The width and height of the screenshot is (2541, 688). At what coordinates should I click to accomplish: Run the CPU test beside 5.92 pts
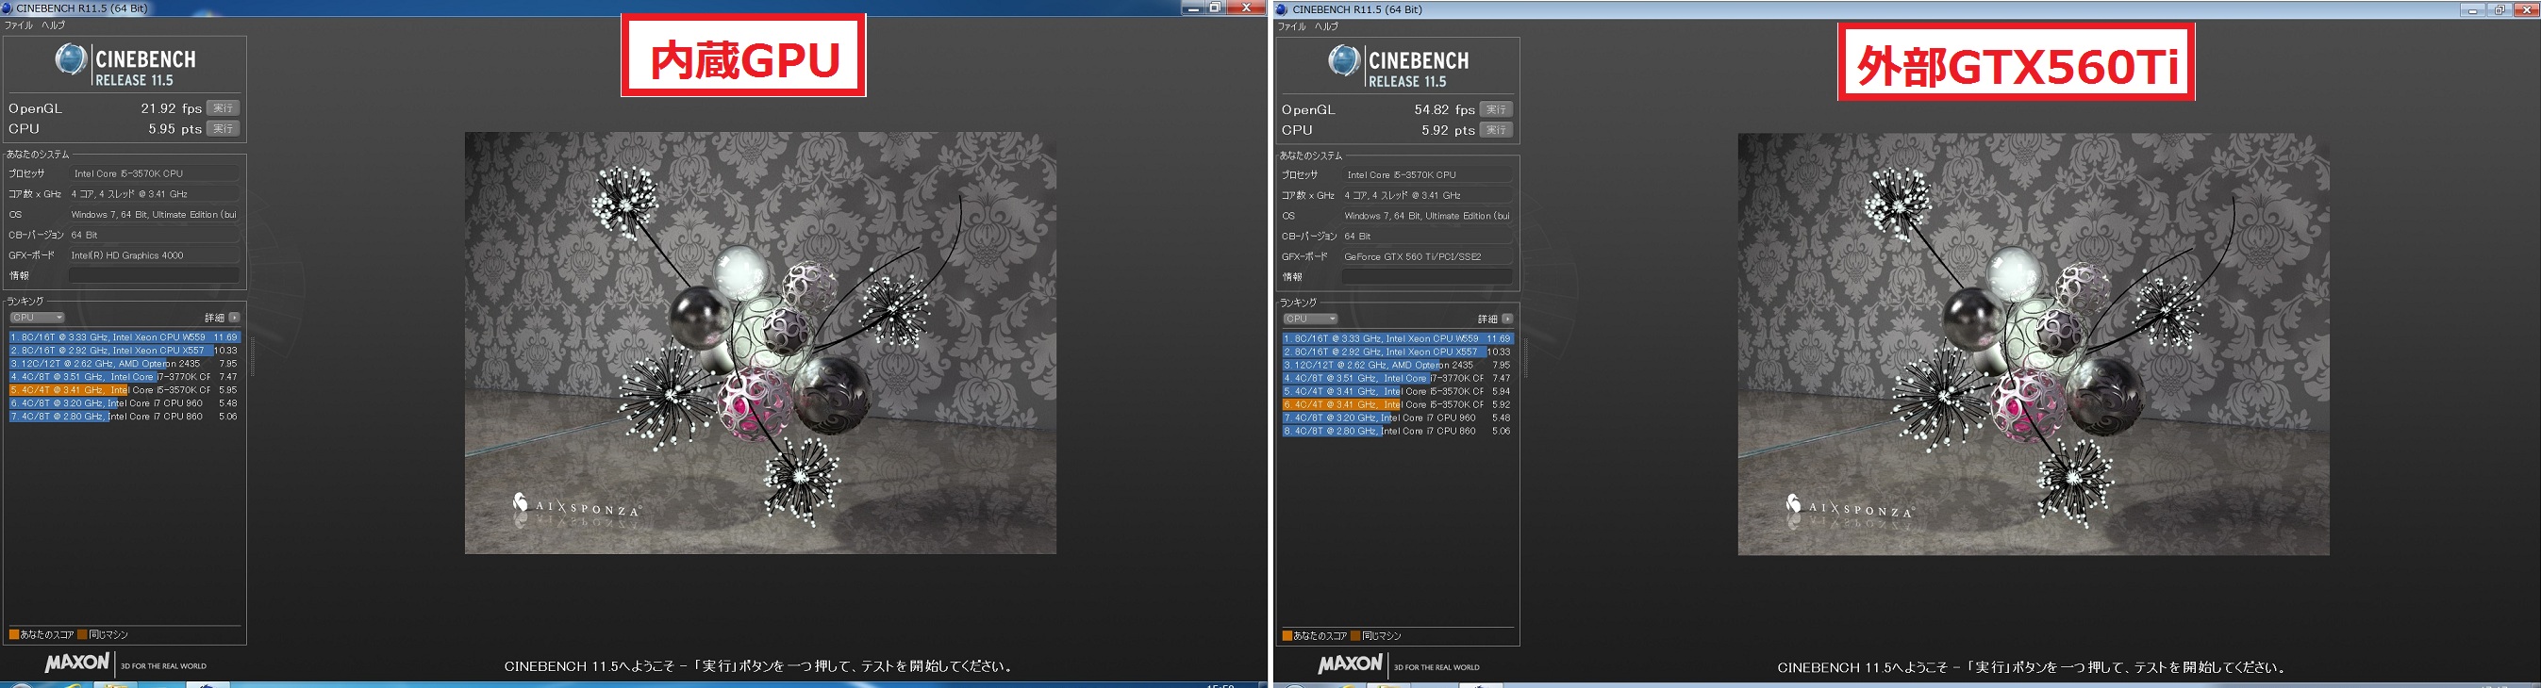click(1496, 130)
